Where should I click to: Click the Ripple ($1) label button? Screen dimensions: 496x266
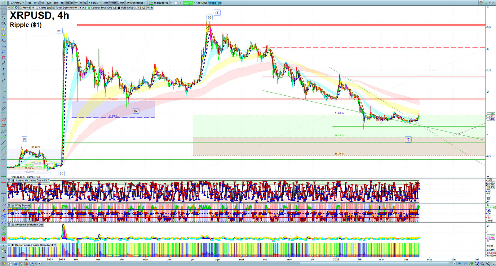(215, 3)
